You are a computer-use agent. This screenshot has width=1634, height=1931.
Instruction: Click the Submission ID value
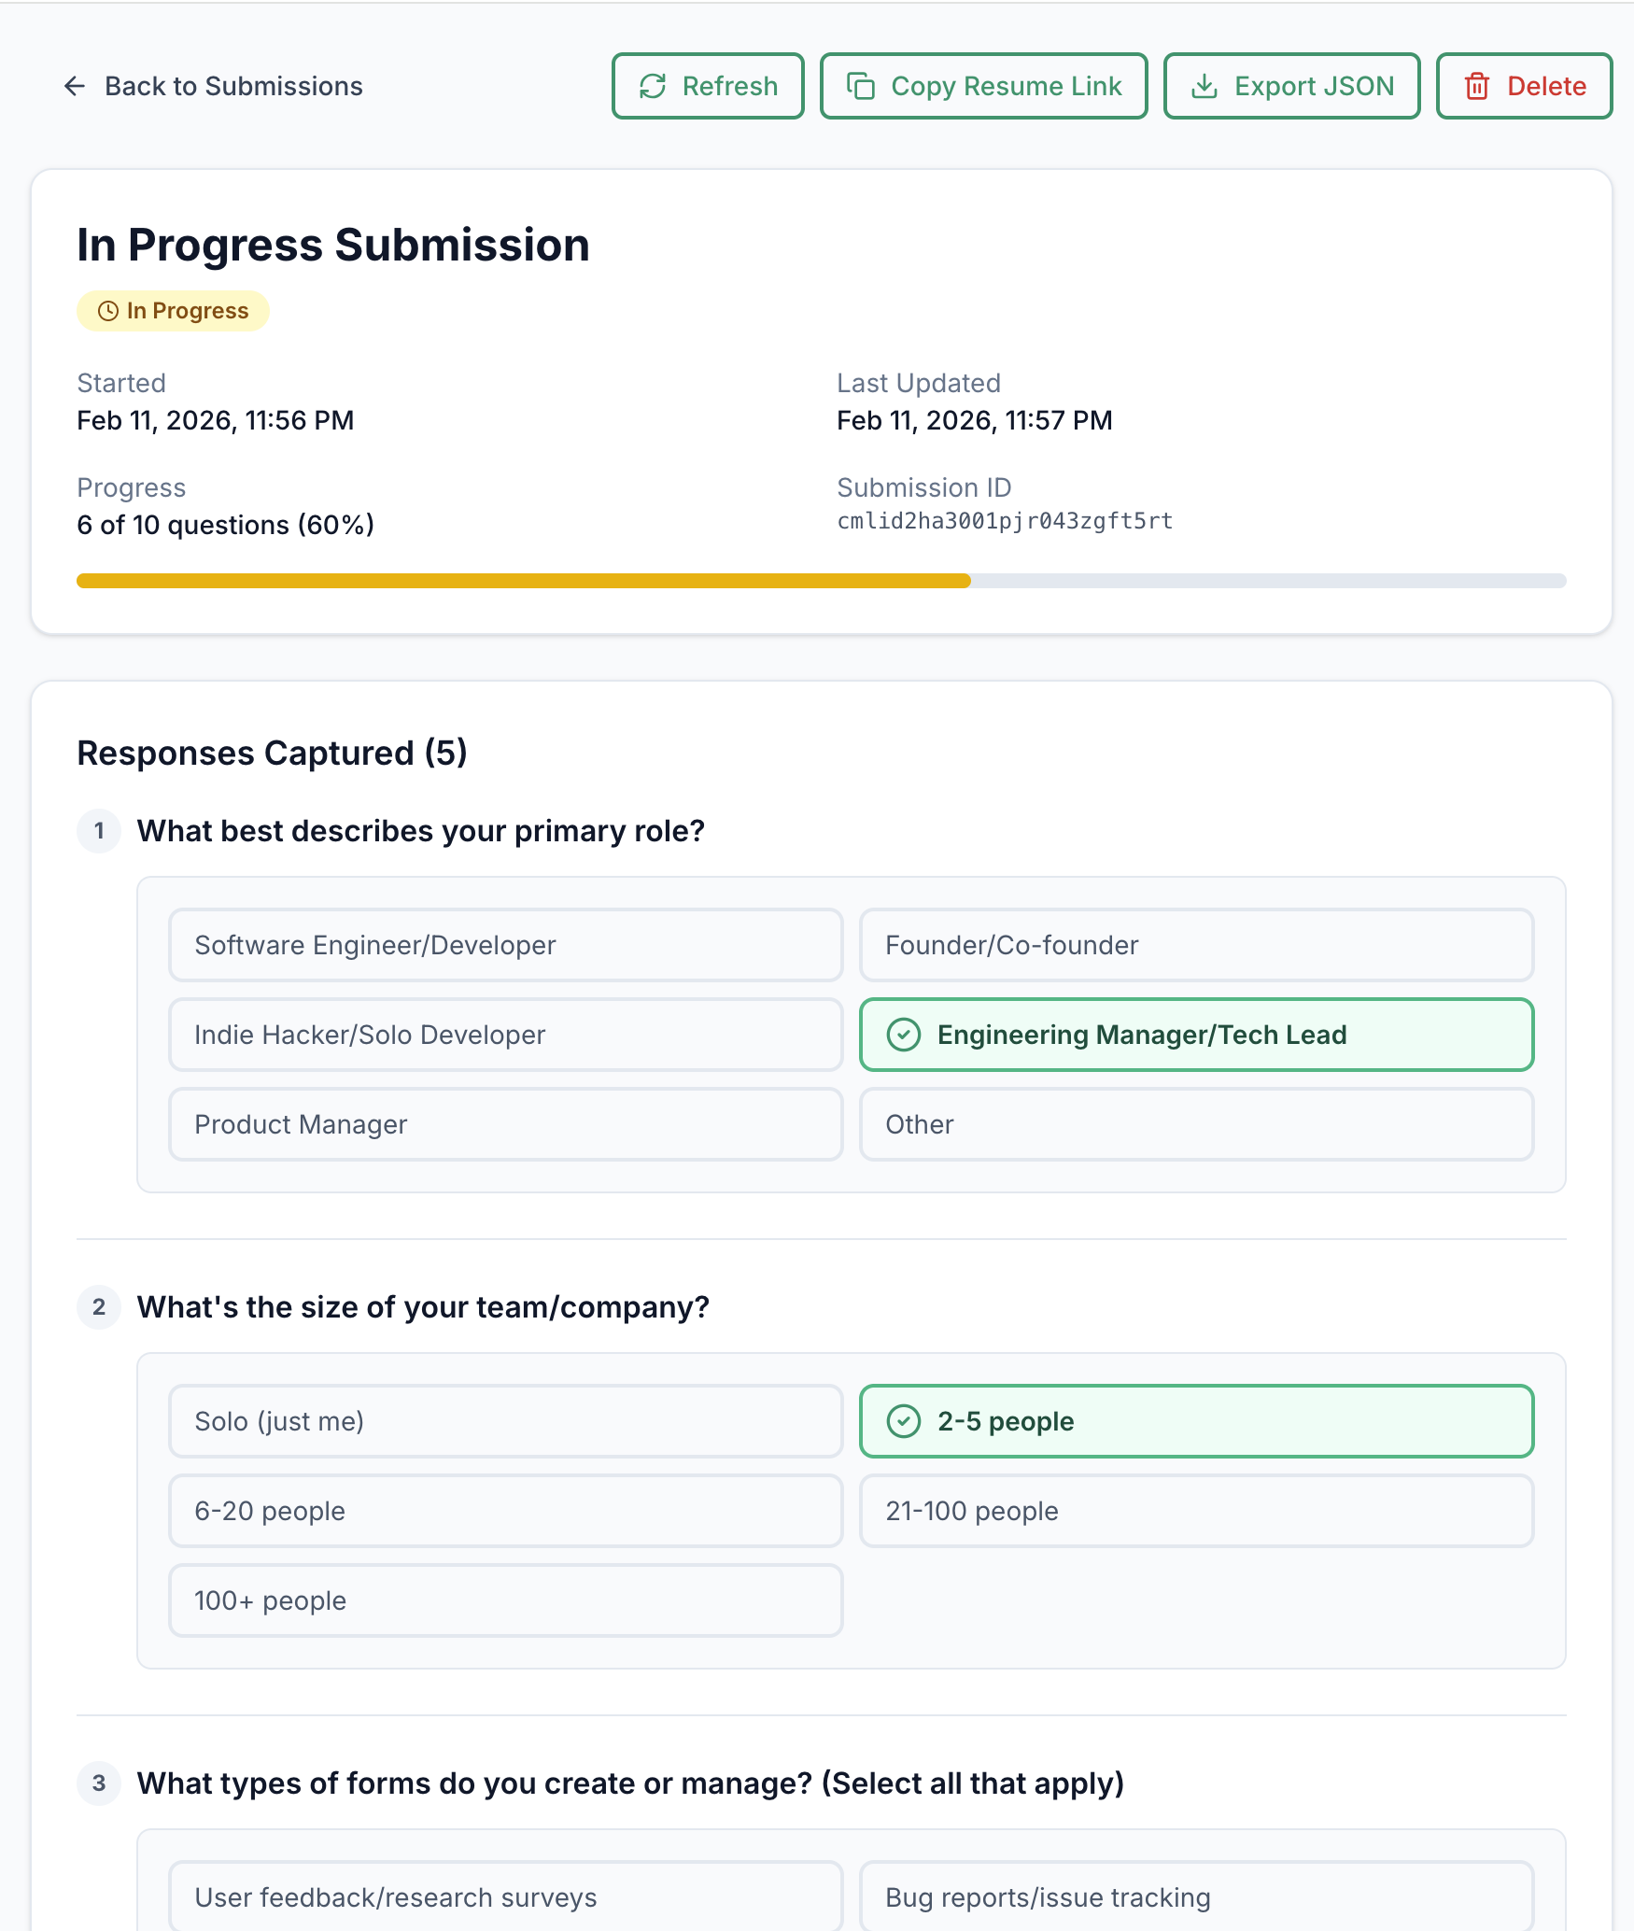point(1006,521)
